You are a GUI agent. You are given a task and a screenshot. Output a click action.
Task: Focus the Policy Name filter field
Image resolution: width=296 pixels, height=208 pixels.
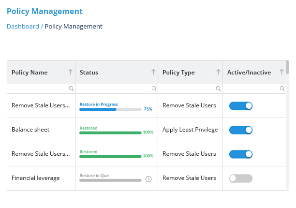[x=41, y=89]
